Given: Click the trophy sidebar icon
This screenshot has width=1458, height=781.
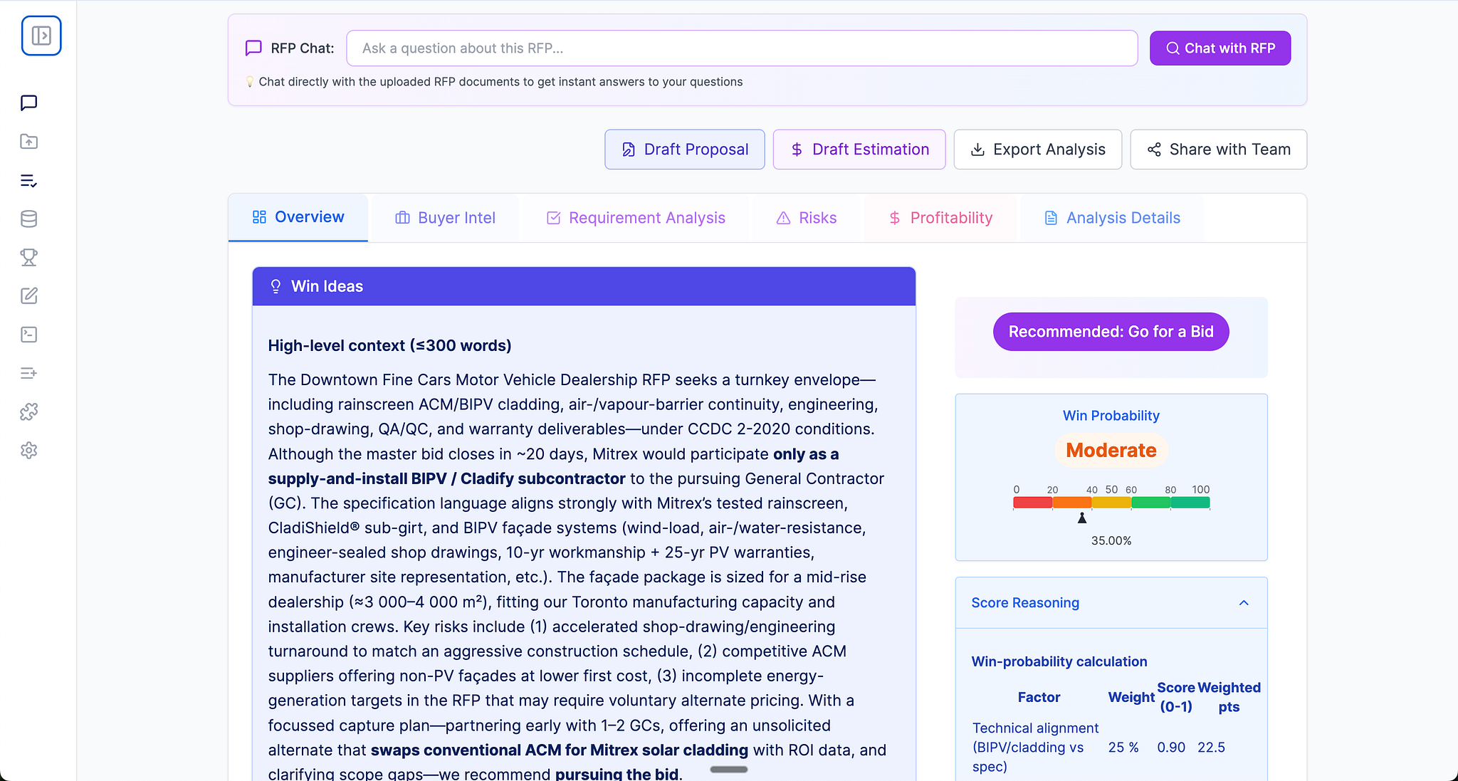Looking at the screenshot, I should [x=29, y=257].
